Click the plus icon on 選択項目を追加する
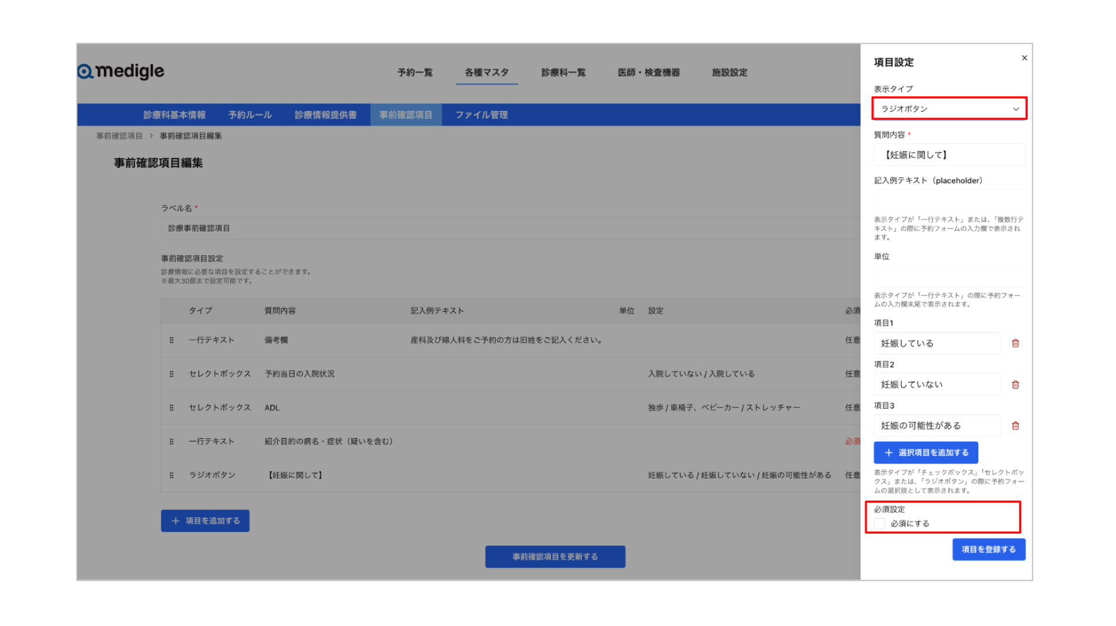The width and height of the screenshot is (1116, 626). pos(889,452)
